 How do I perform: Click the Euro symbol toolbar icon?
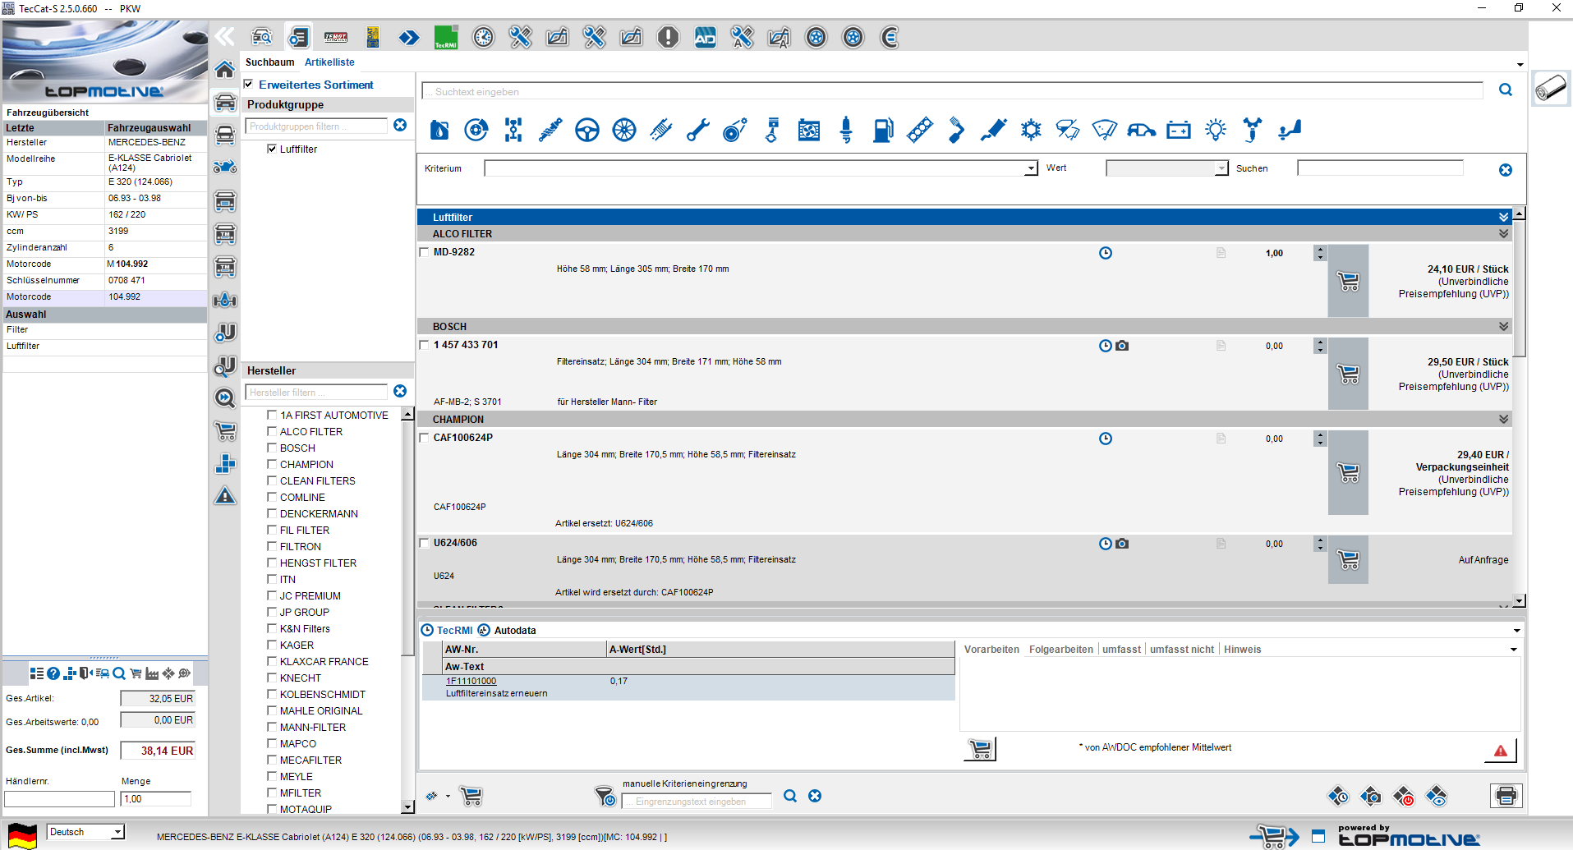[x=890, y=37]
